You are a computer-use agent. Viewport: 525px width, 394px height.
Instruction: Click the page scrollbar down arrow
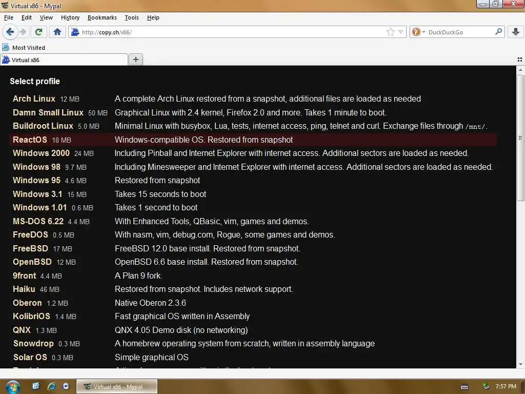(x=520, y=364)
